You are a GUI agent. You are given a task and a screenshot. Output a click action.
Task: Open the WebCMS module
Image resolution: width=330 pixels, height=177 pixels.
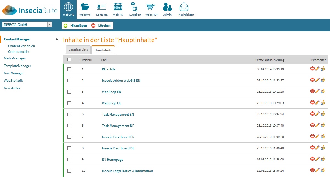point(68,9)
